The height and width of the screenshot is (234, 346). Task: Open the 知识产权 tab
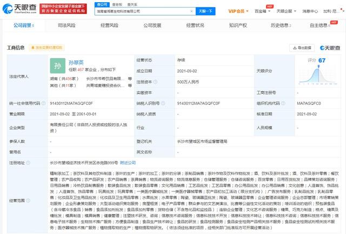238,25
